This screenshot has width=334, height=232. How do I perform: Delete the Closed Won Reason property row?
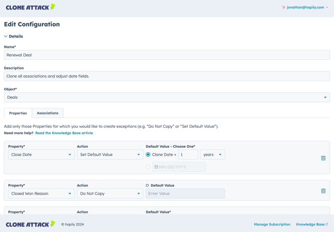pyautogui.click(x=323, y=191)
